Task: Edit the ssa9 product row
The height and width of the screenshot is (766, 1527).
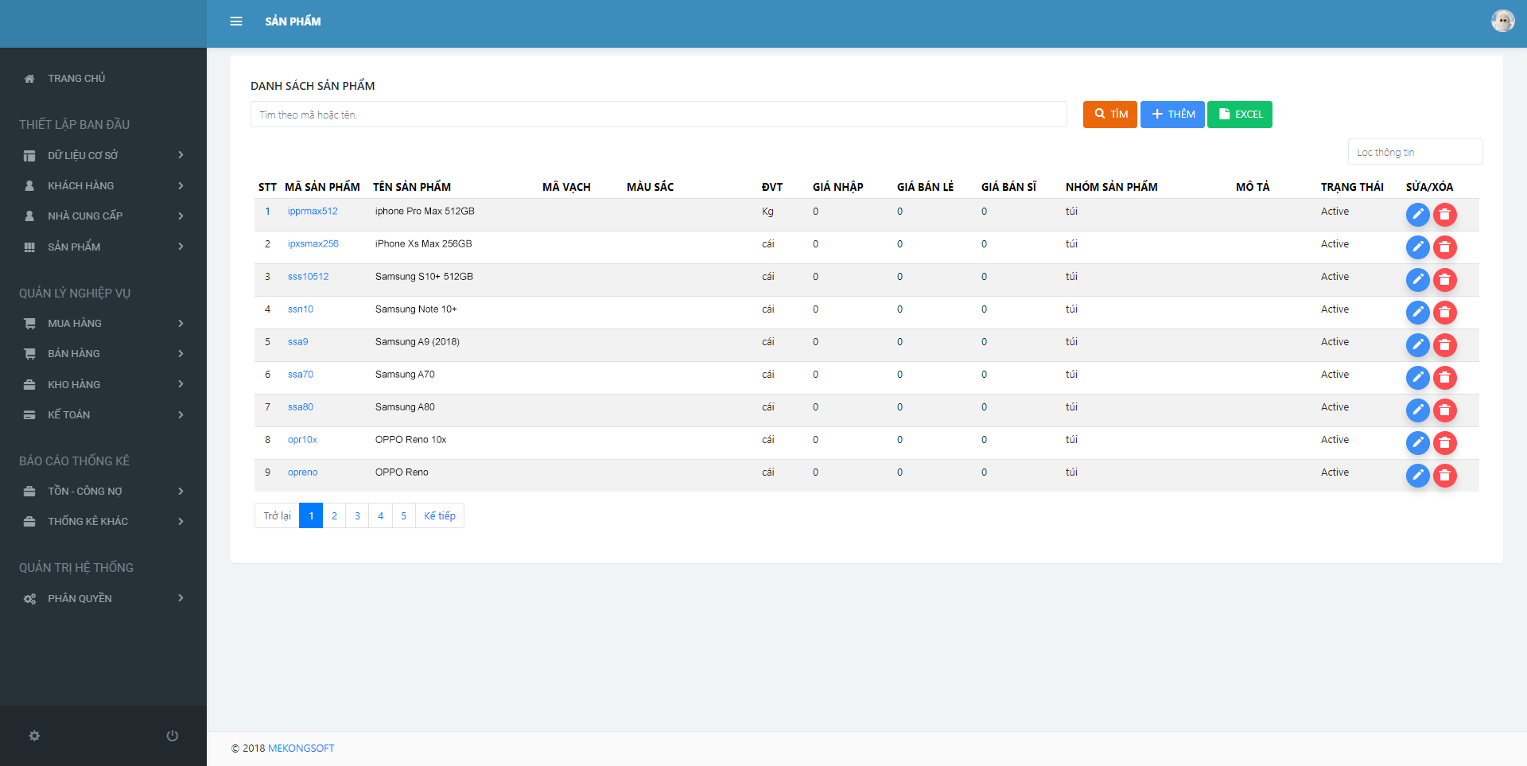Action: 1417,345
